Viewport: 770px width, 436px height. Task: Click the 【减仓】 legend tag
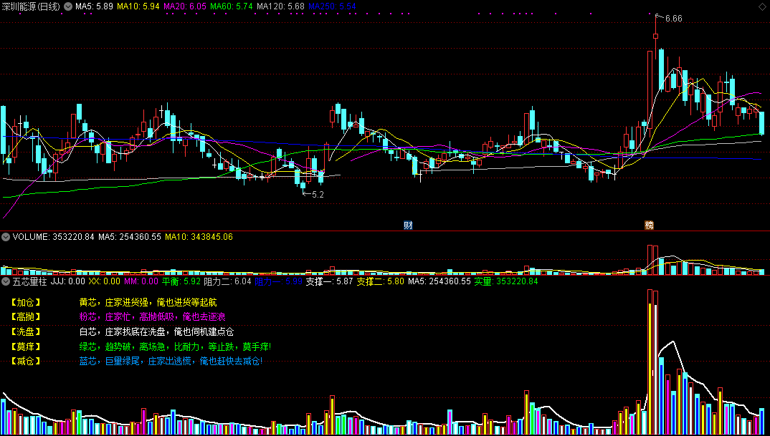pyautogui.click(x=25, y=362)
